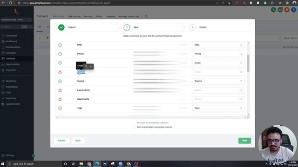This screenshot has width=298, height=167.
Task: Open the Source field mapping dropdown
Action: point(218,81)
